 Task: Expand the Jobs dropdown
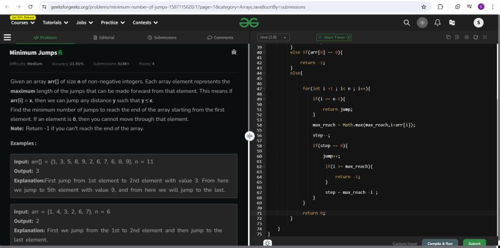click(x=84, y=22)
